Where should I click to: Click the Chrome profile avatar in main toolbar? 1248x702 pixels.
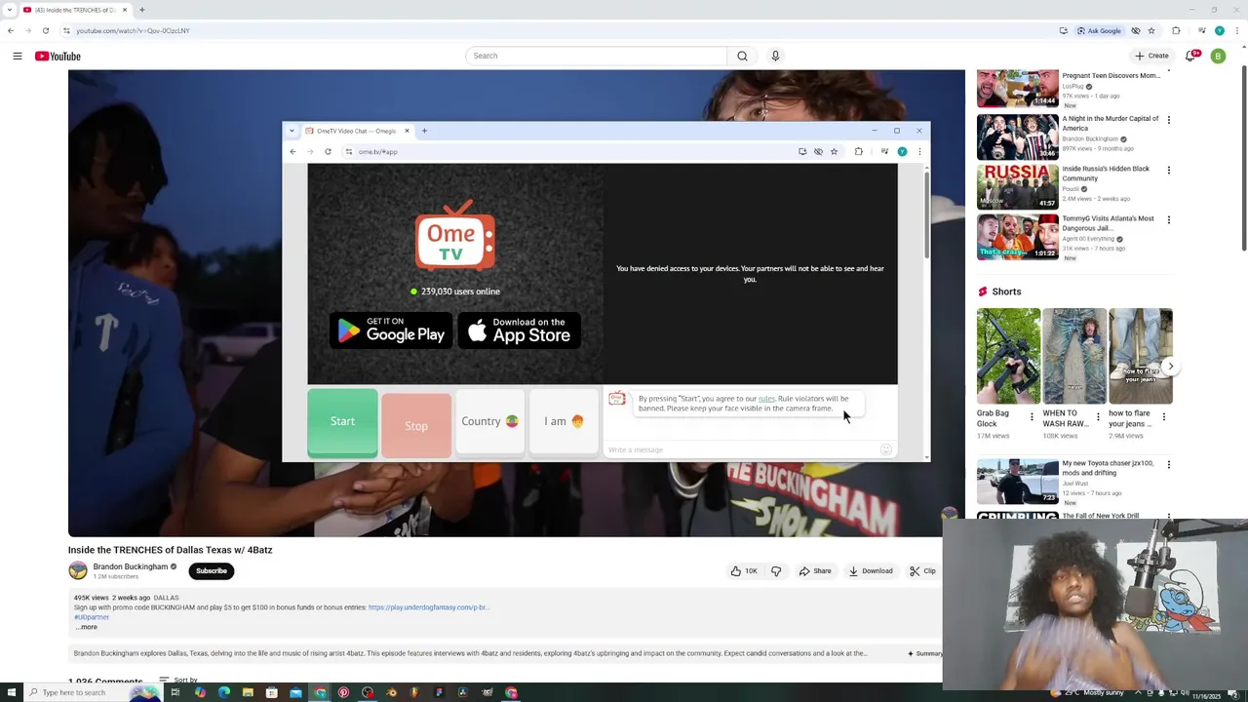[x=1219, y=30]
